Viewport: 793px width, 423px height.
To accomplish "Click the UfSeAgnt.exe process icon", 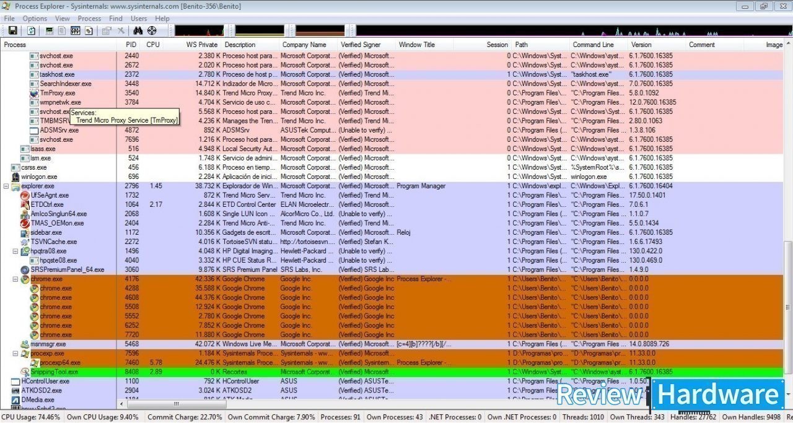I will pyautogui.click(x=25, y=195).
